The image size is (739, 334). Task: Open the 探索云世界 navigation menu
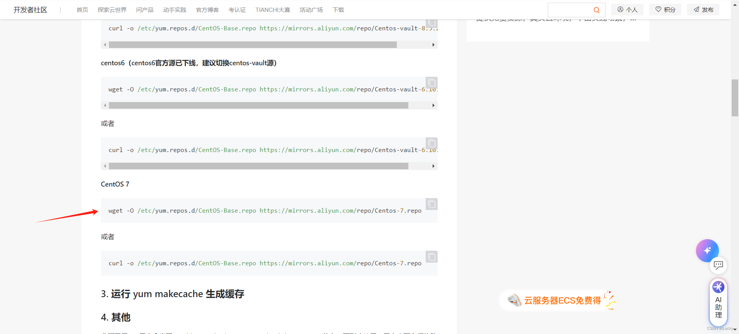point(112,10)
